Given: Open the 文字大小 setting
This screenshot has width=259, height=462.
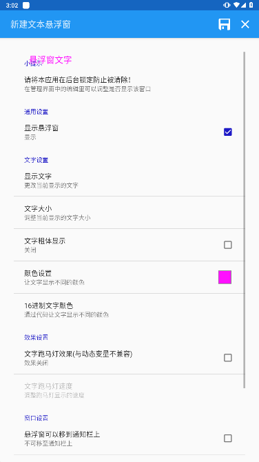Looking at the screenshot, I should [x=129, y=212].
